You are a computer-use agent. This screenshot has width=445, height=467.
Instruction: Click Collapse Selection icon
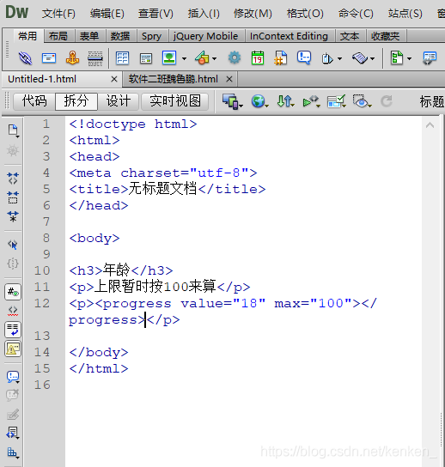click(13, 197)
